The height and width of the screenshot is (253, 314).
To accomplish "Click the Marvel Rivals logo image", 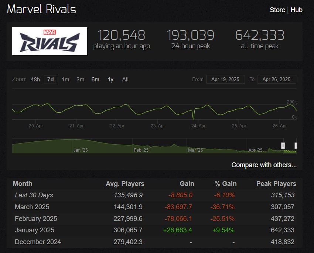I will click(x=50, y=41).
